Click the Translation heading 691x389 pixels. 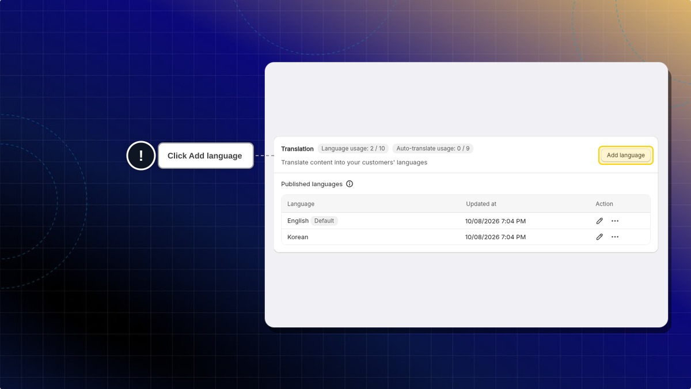click(297, 149)
